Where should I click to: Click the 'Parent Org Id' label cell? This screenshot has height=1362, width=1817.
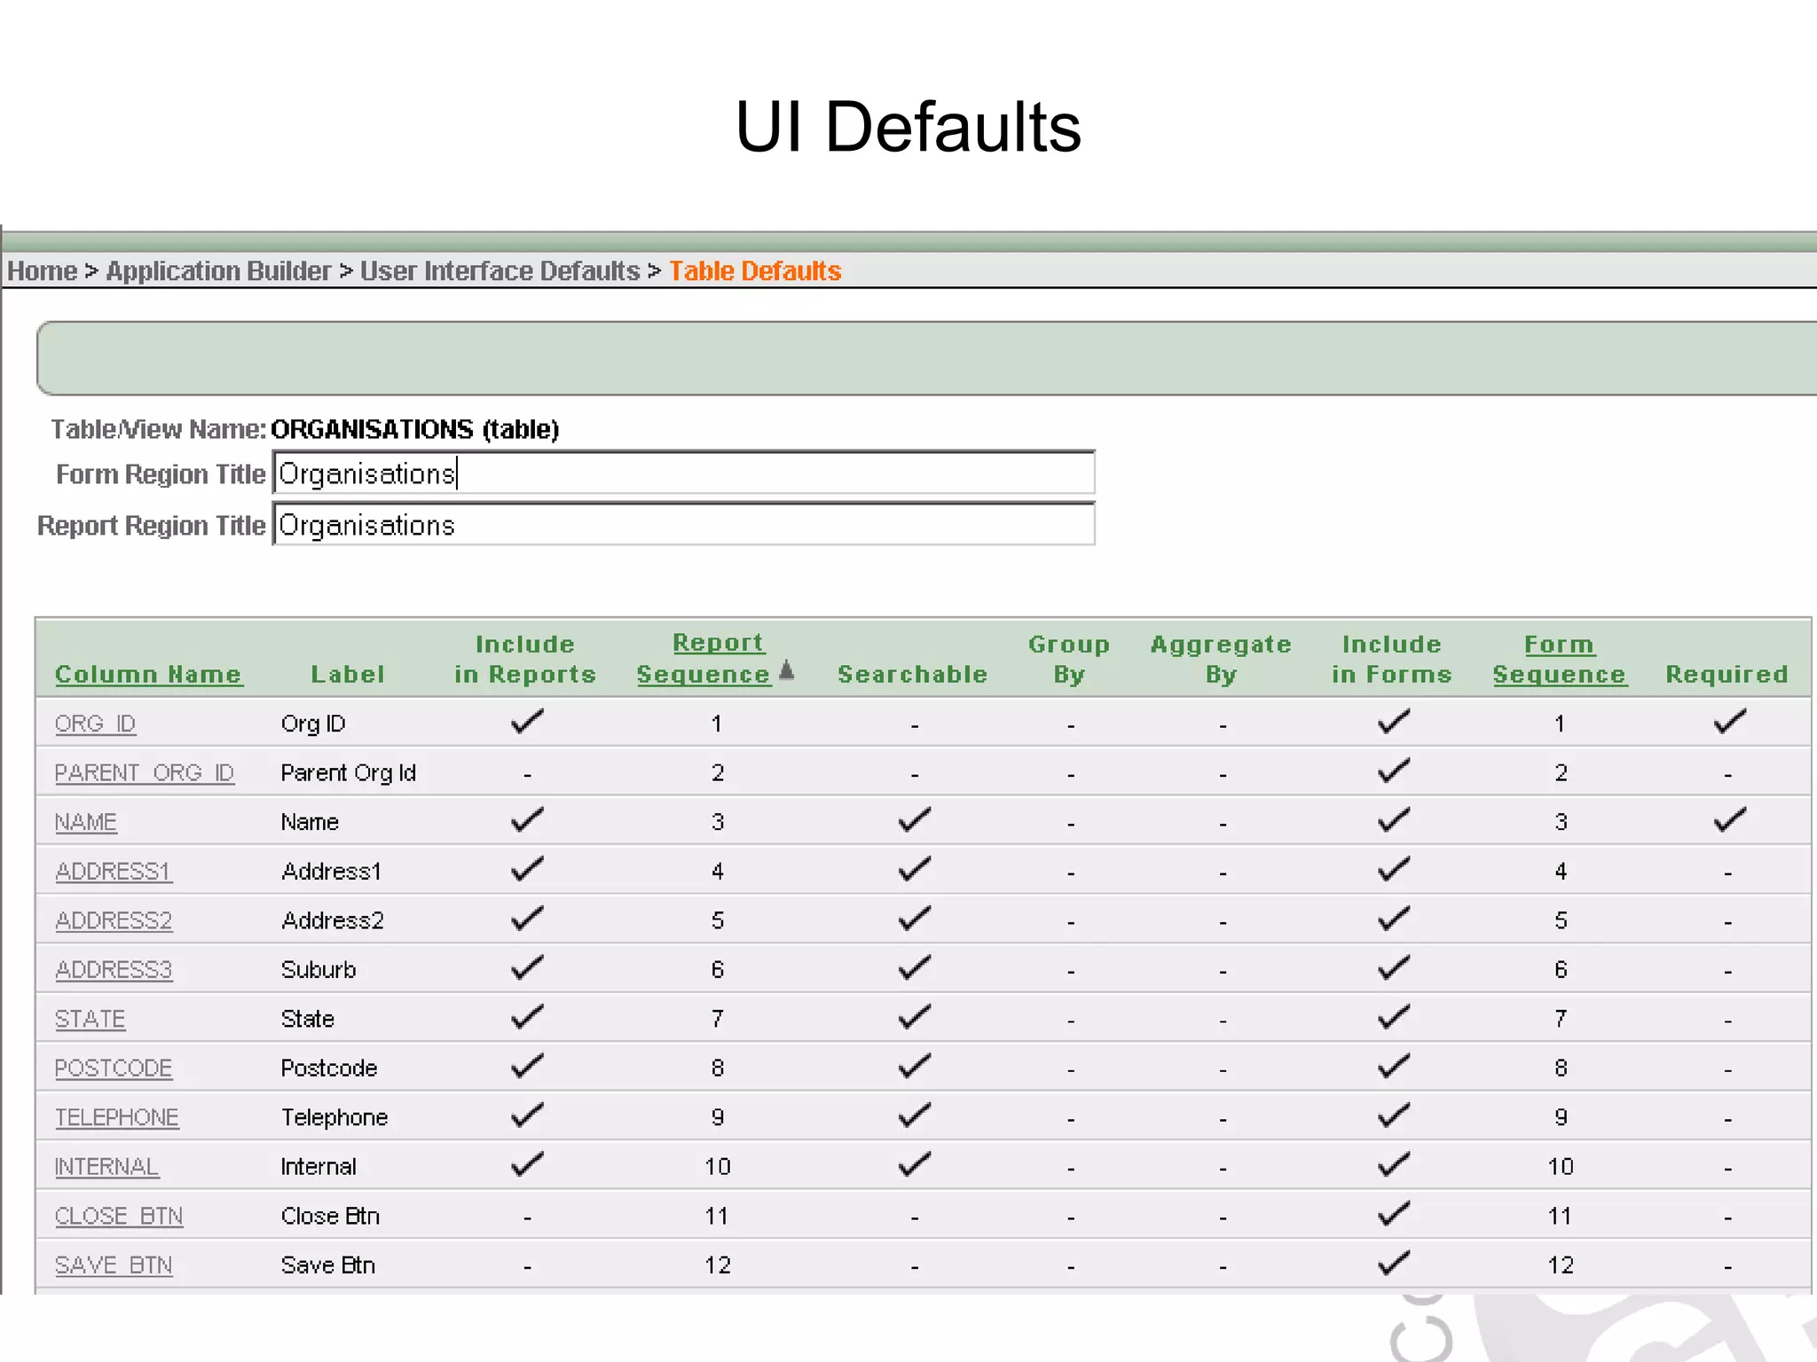tap(349, 773)
